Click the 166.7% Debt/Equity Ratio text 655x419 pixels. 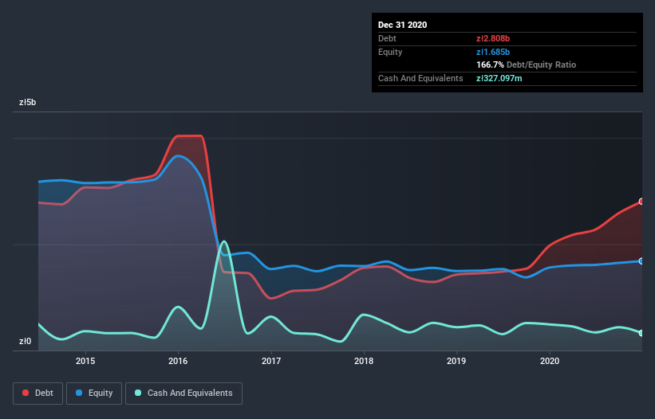point(526,65)
